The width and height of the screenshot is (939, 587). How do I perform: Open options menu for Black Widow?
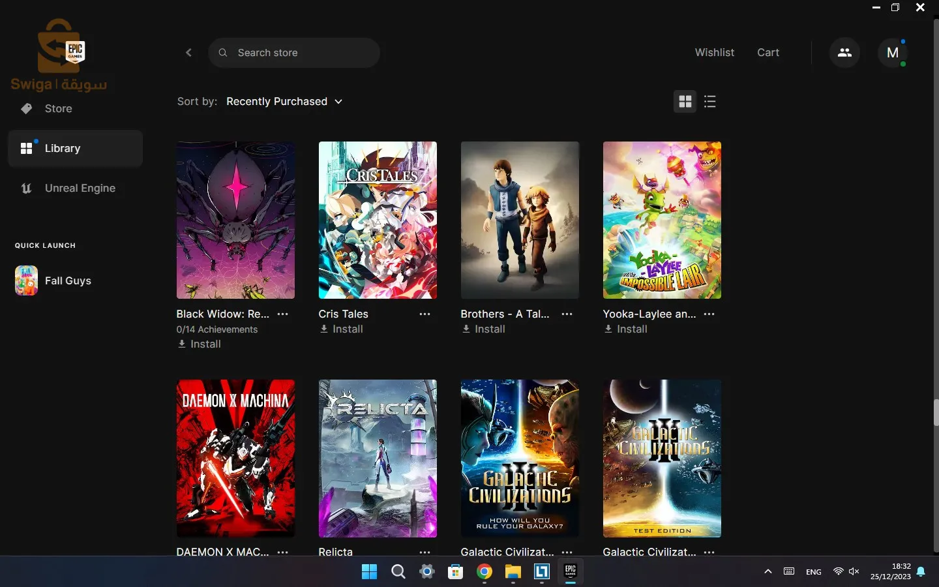(283, 314)
